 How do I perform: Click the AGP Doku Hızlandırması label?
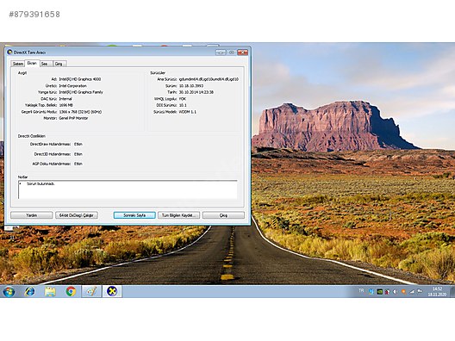click(x=52, y=164)
